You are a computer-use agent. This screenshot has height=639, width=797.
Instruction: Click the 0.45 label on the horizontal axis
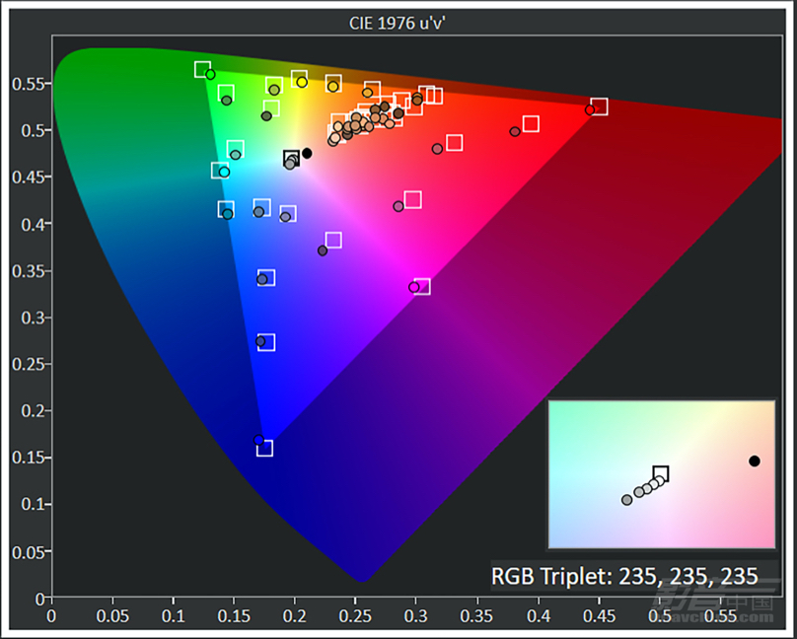(x=599, y=616)
